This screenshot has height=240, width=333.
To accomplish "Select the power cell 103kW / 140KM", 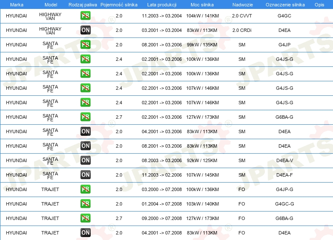I will click(x=202, y=204).
